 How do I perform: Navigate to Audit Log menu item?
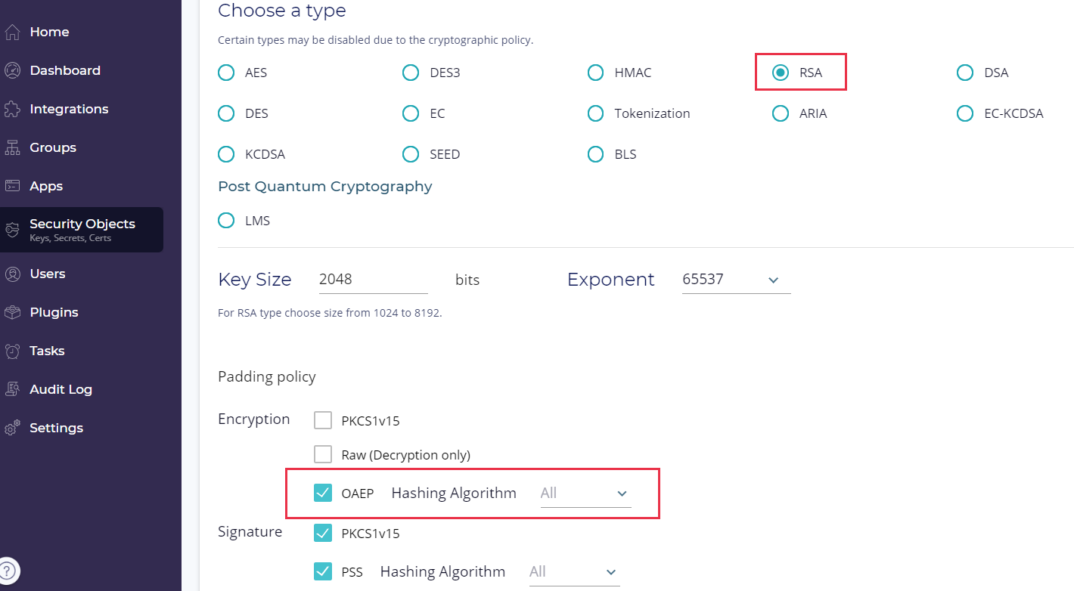61,389
